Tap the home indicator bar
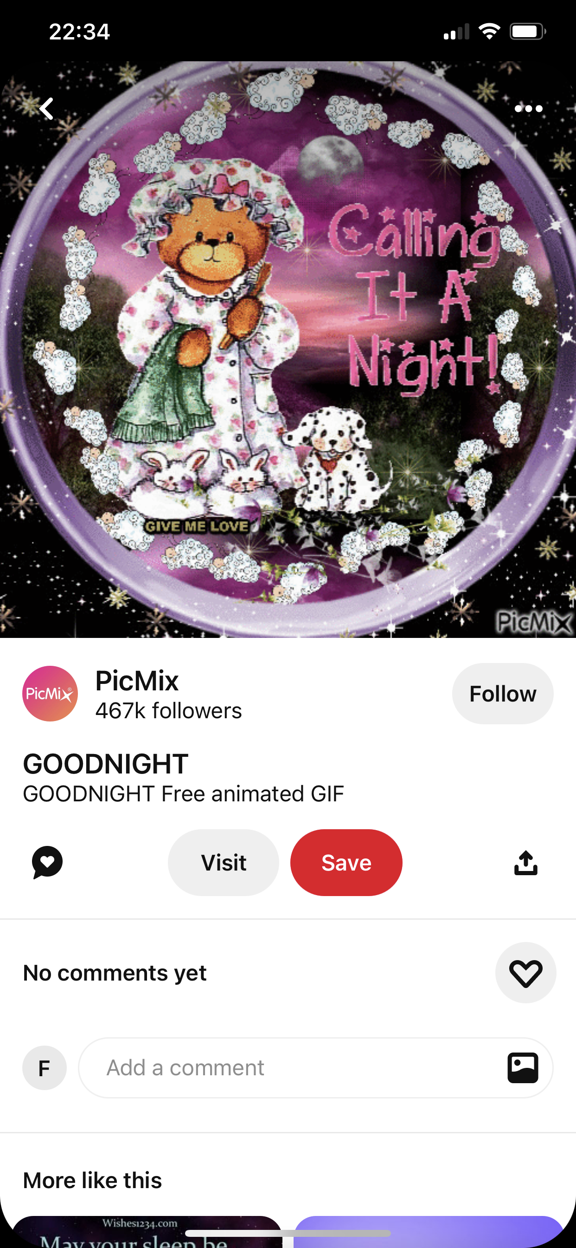 click(288, 1233)
